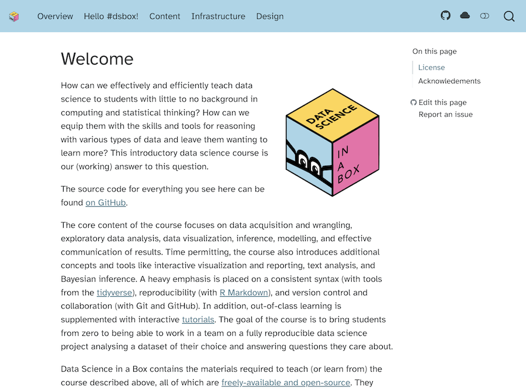Visit the interactive tutorials link
This screenshot has height=391, width=526.
click(198, 320)
